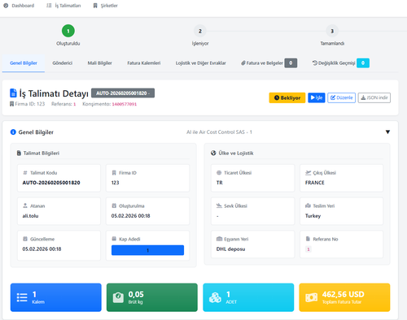Image resolution: width=407 pixels, height=320 pixels.
Task: Click the scale icon in Brüt kg card
Action: (x=118, y=297)
